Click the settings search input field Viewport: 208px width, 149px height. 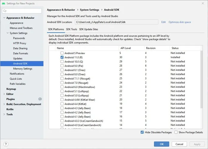coord(22,11)
